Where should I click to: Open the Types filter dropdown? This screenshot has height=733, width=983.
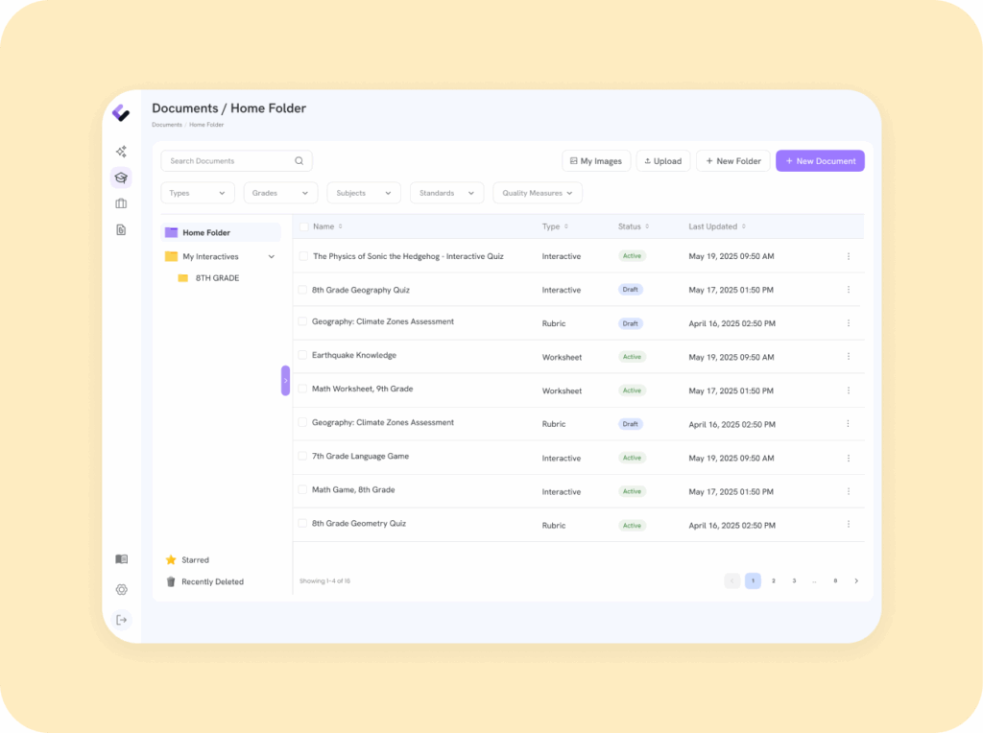coord(197,193)
